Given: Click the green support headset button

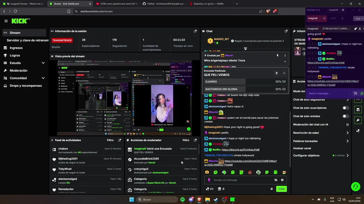Looking at the screenshot, I should point(355,186).
